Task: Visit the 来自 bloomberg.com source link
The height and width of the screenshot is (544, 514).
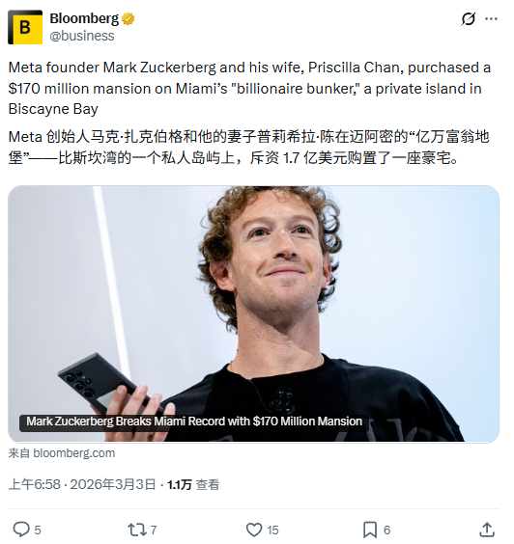Action: (62, 453)
